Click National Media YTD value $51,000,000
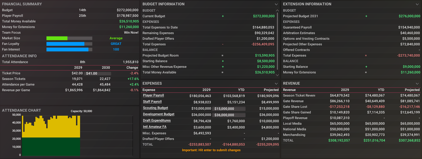Image resolution: width=422 pixels, height=159 pixels. [374, 129]
